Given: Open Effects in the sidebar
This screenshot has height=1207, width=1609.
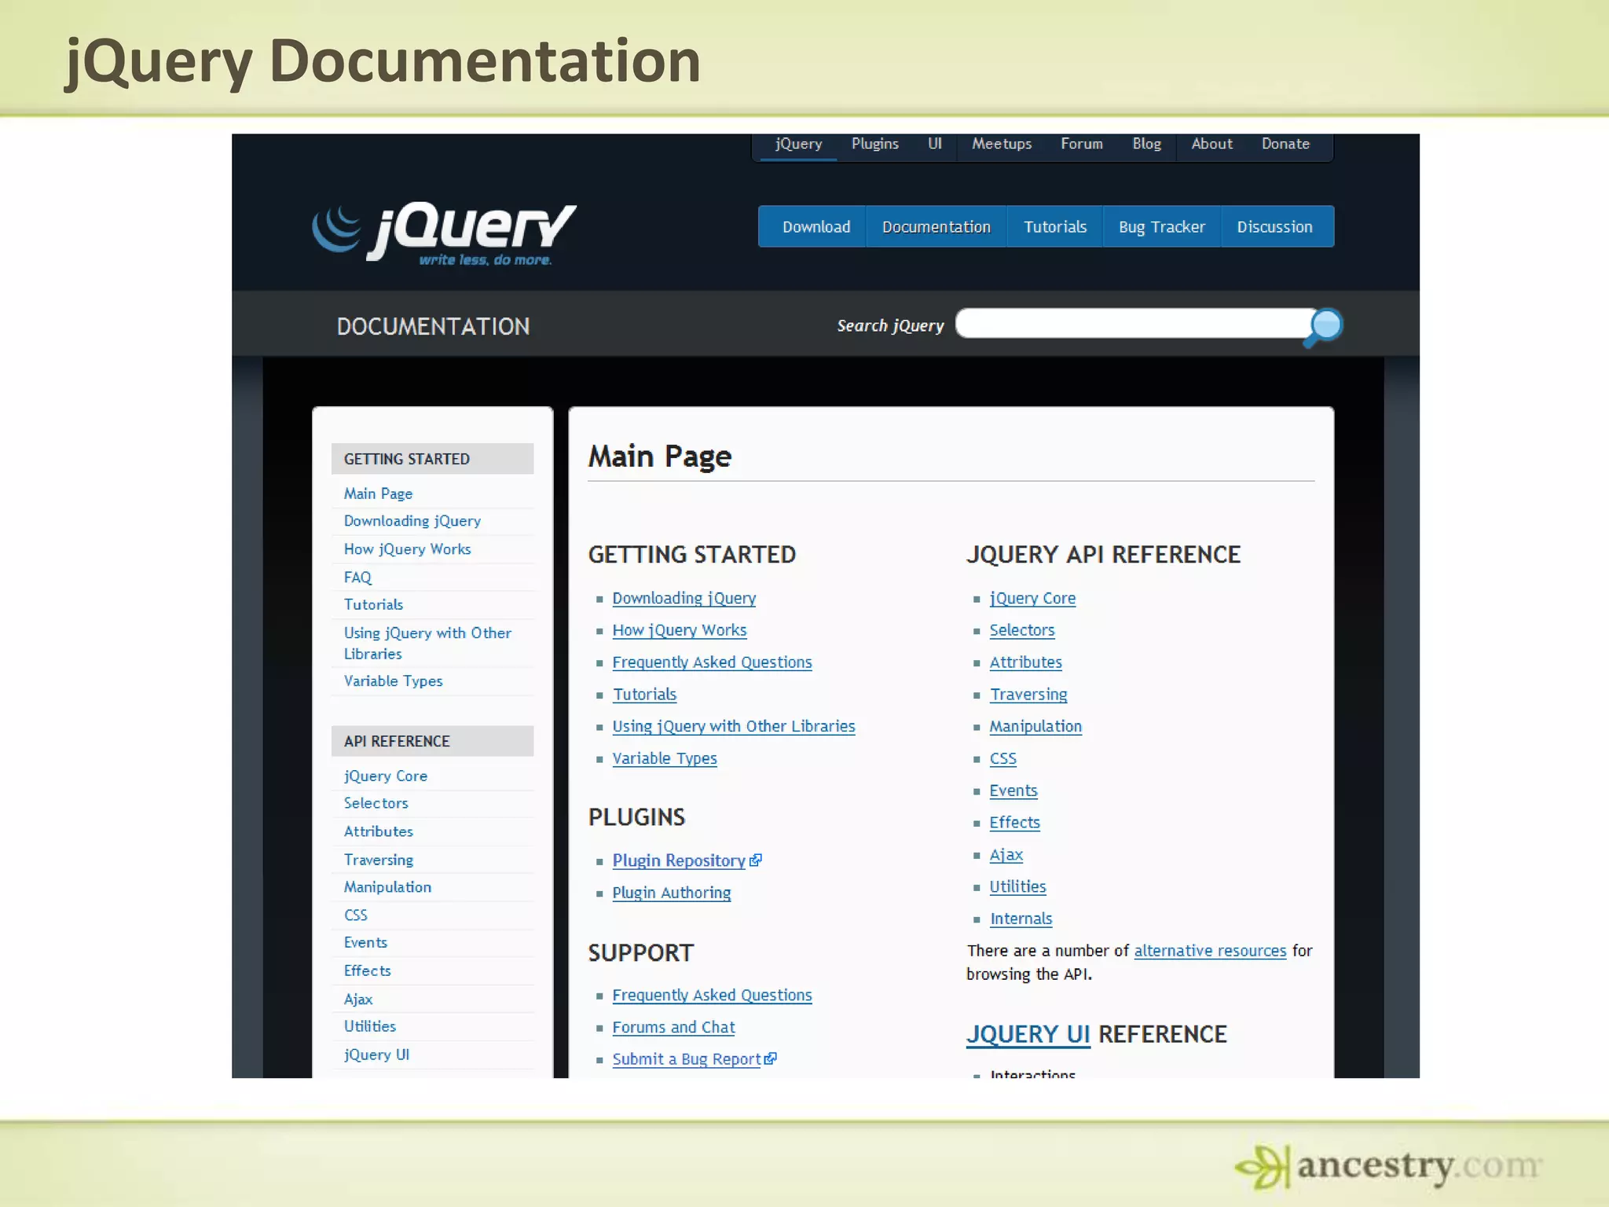Looking at the screenshot, I should pos(367,971).
